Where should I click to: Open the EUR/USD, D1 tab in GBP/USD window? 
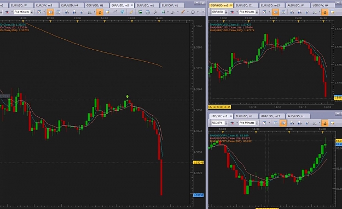click(x=246, y=5)
